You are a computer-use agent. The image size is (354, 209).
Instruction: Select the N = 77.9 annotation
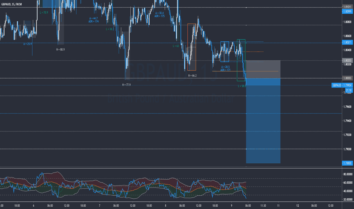tap(126, 85)
